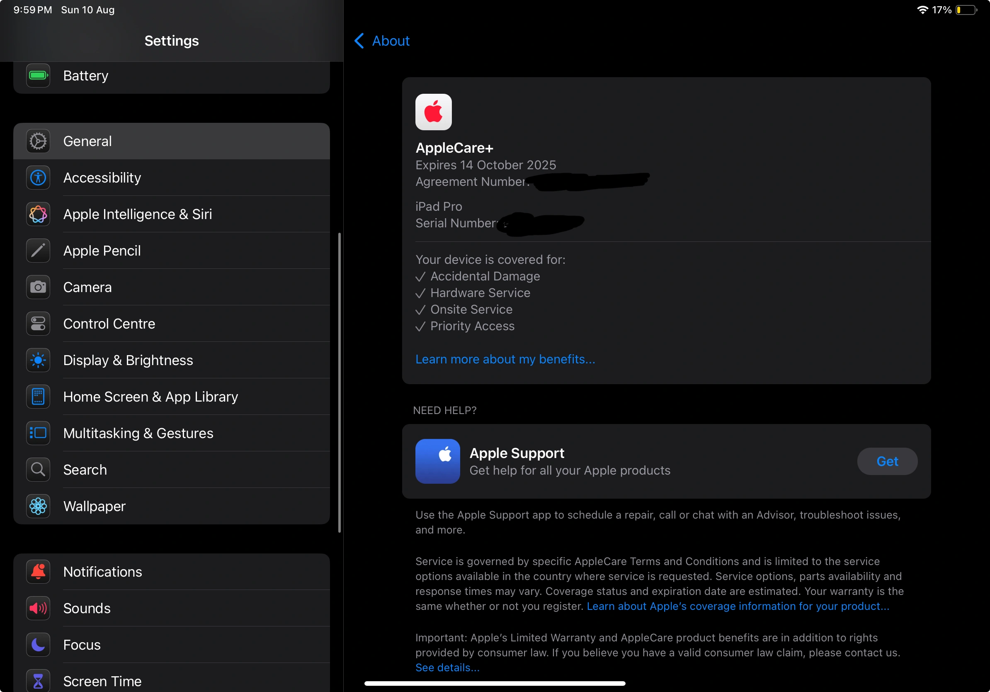Tap the Wi-Fi status icon
This screenshot has height=692, width=990.
922,10
